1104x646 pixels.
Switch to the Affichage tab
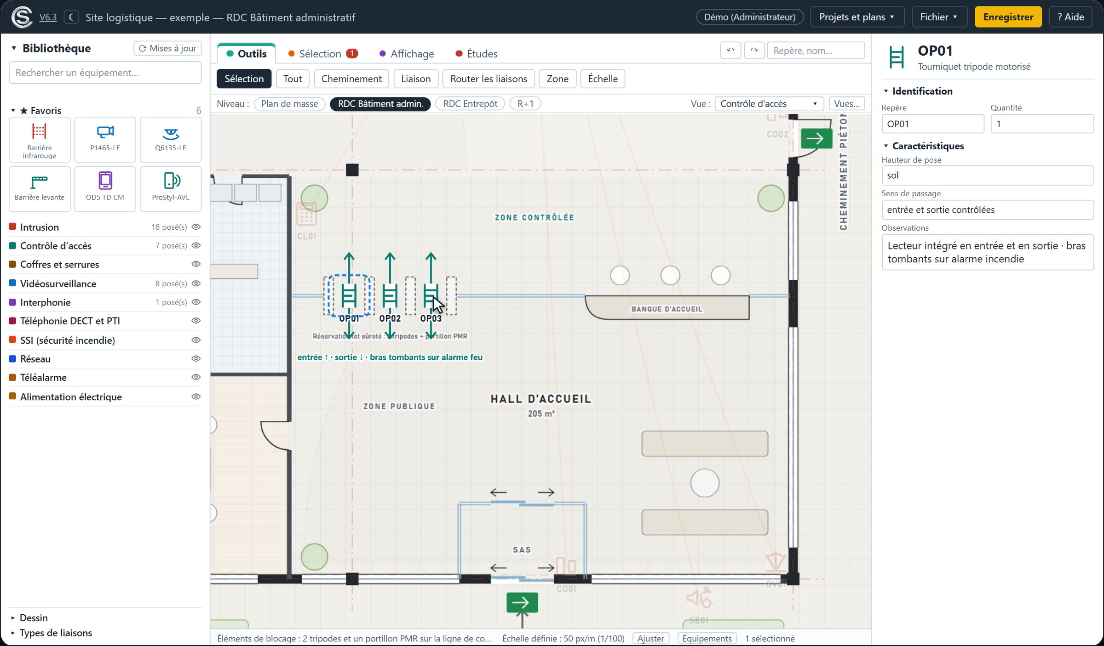407,54
